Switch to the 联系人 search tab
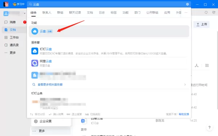The image size is (218, 136). [47, 13]
